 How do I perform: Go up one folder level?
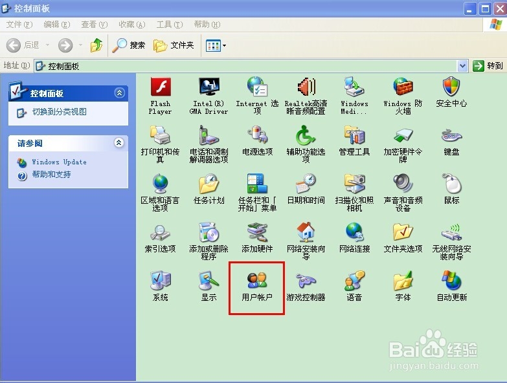click(x=96, y=45)
